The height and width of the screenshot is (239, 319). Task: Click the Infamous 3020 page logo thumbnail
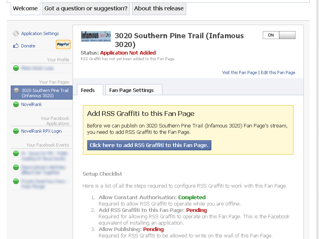(x=96, y=36)
